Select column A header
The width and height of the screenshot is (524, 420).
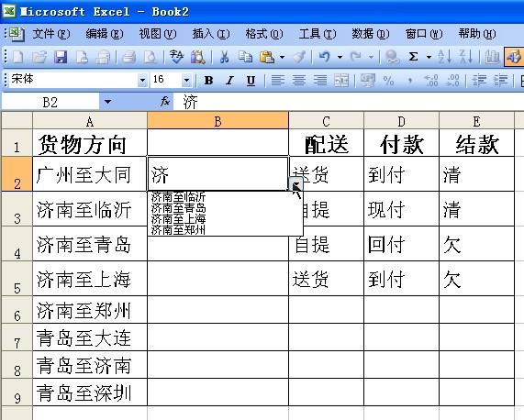point(90,121)
